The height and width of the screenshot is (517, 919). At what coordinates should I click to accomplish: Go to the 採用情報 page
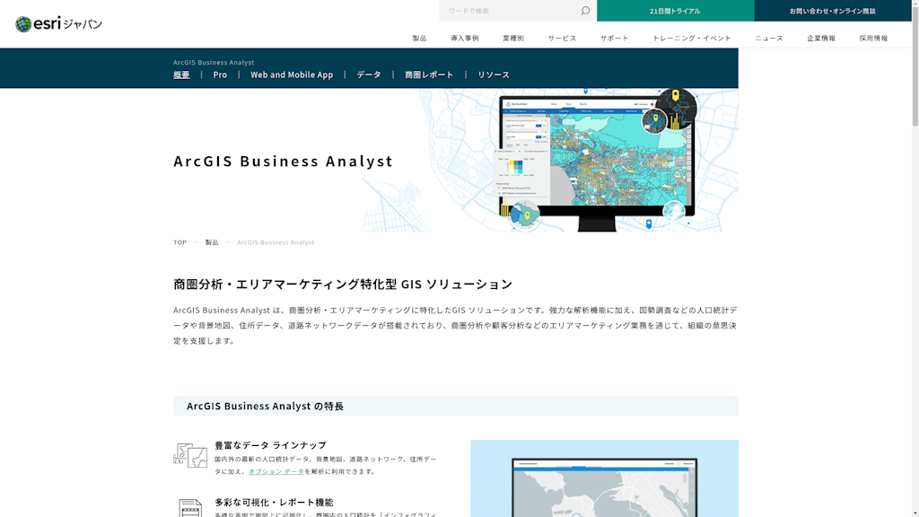point(873,39)
